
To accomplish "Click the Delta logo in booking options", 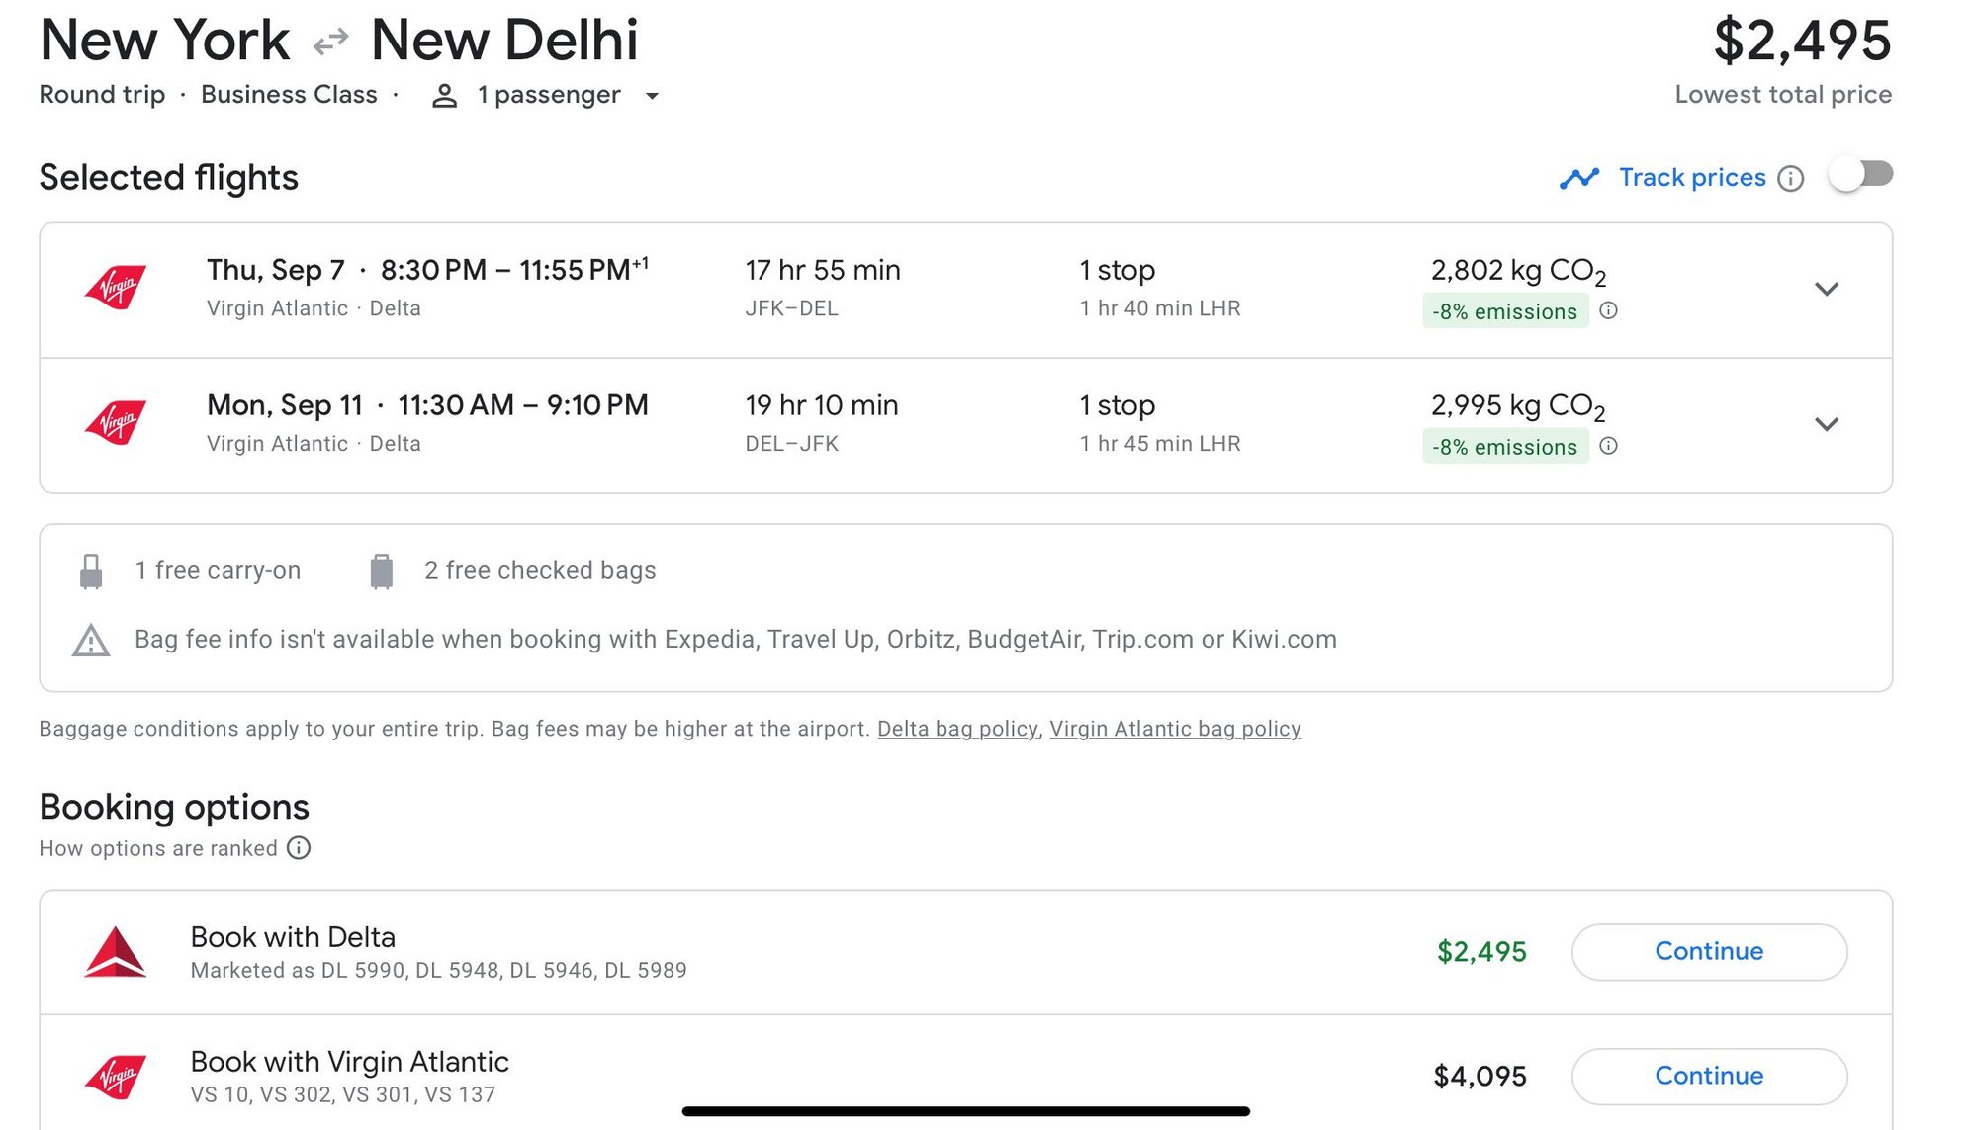I will [x=116, y=952].
